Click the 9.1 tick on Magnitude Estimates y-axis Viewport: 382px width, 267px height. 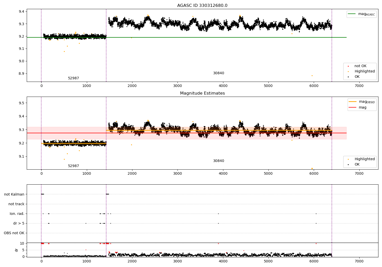point(21,156)
